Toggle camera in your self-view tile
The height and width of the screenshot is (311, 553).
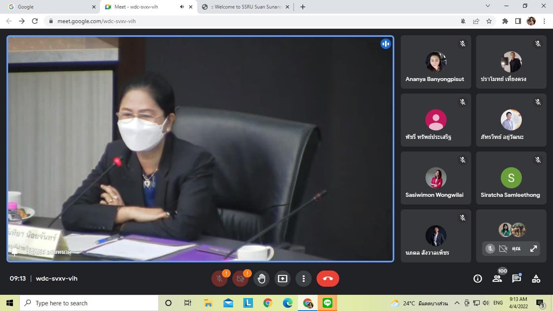[503, 249]
